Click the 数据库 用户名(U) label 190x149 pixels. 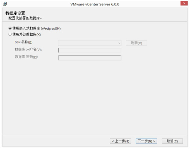pyautogui.click(x=28, y=49)
